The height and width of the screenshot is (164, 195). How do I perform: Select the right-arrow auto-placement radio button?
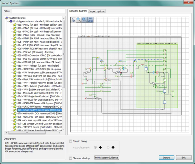pyautogui.click(x=95, y=147)
